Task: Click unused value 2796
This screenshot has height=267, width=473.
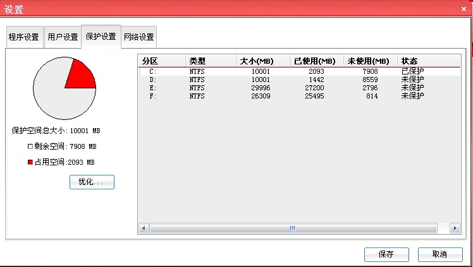Action: 370,88
